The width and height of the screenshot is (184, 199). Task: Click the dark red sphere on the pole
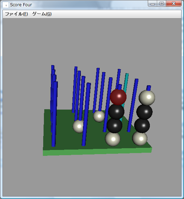tap(118, 97)
